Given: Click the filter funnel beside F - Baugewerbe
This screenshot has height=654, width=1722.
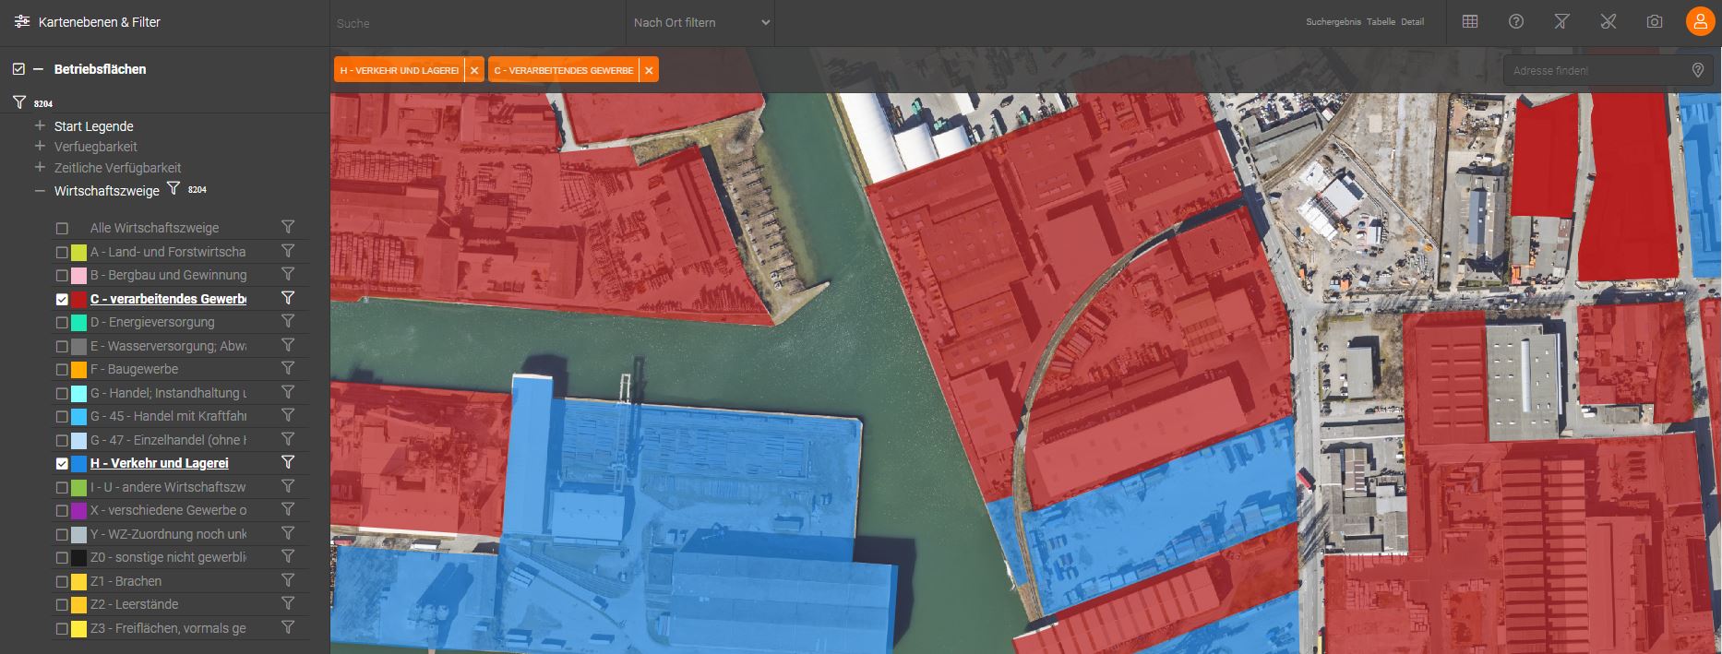Looking at the screenshot, I should [x=288, y=369].
